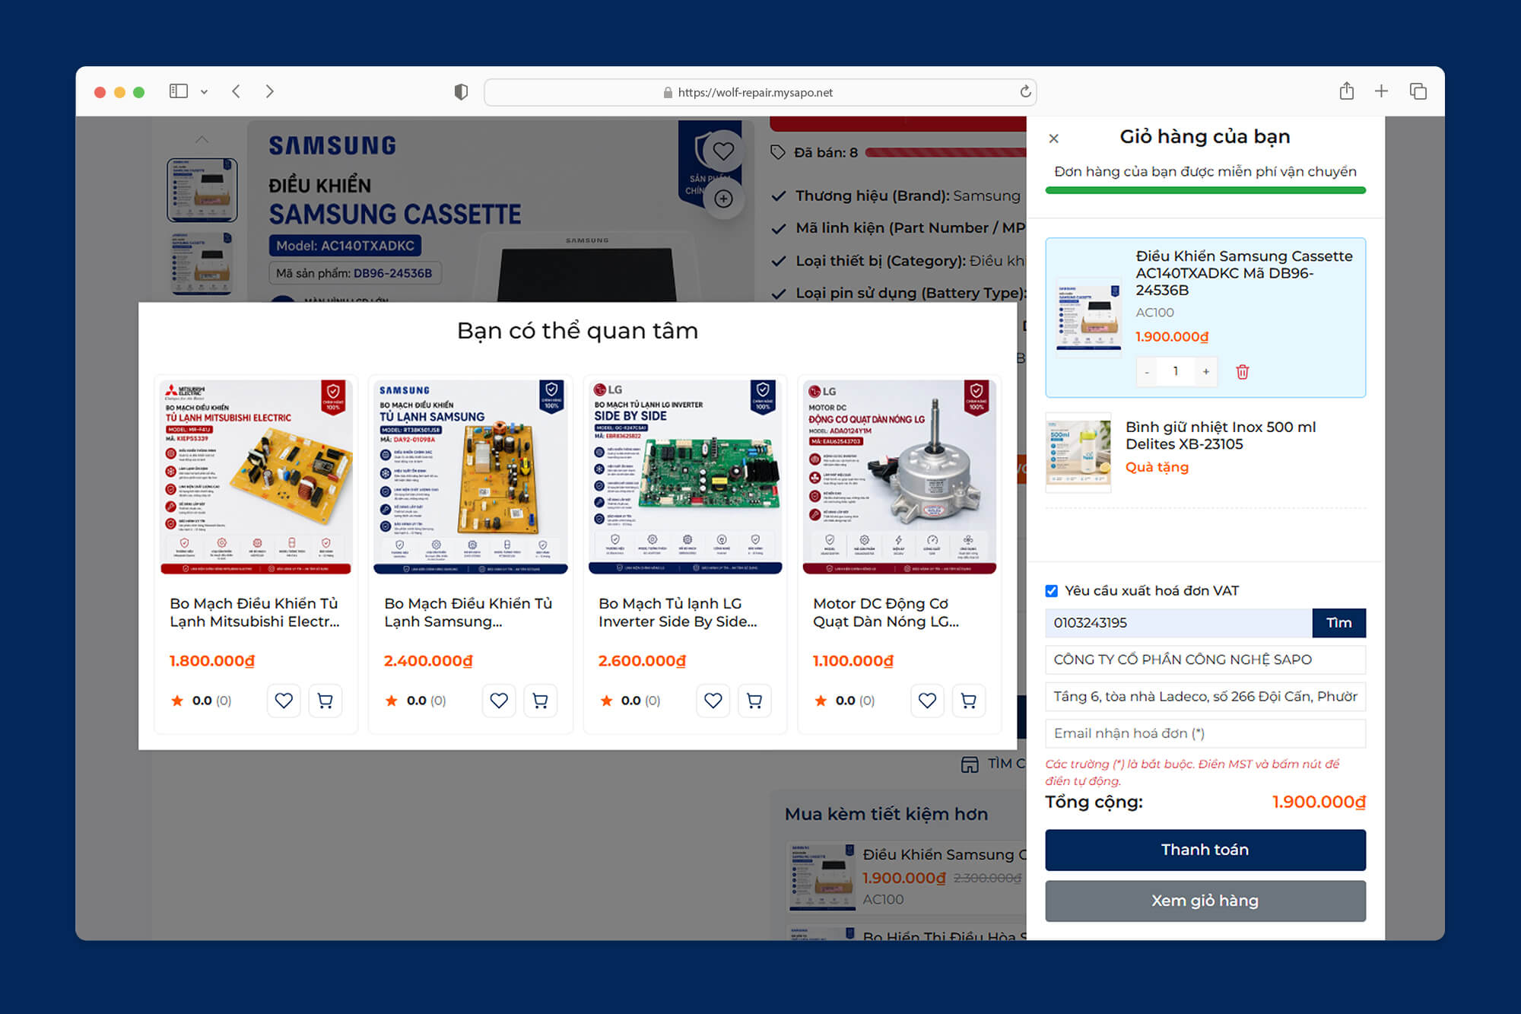Open Bo Mạch Điều Khiển Tủ Lạnh Mitsubishi link
The width and height of the screenshot is (1521, 1014).
coord(255,612)
